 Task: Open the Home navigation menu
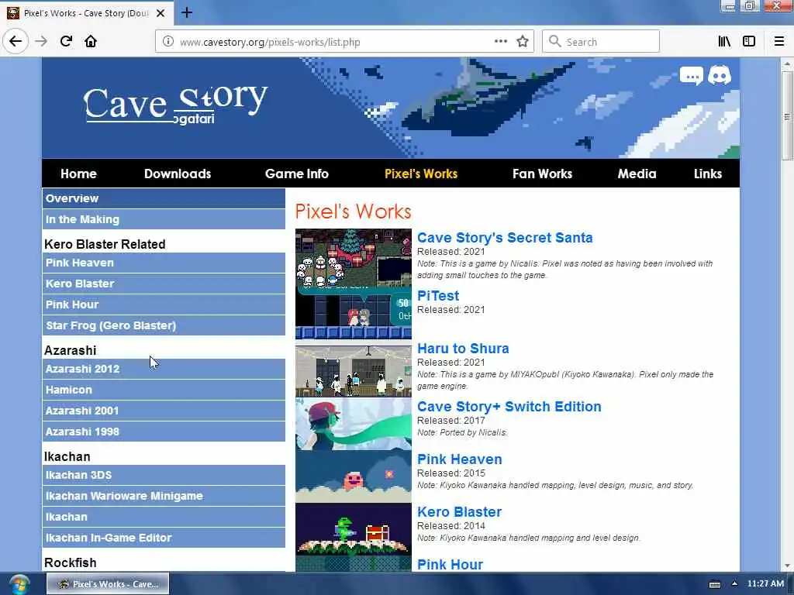78,174
